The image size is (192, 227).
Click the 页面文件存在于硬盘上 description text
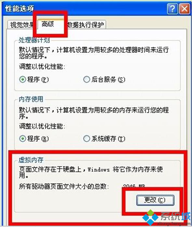coord(50,169)
